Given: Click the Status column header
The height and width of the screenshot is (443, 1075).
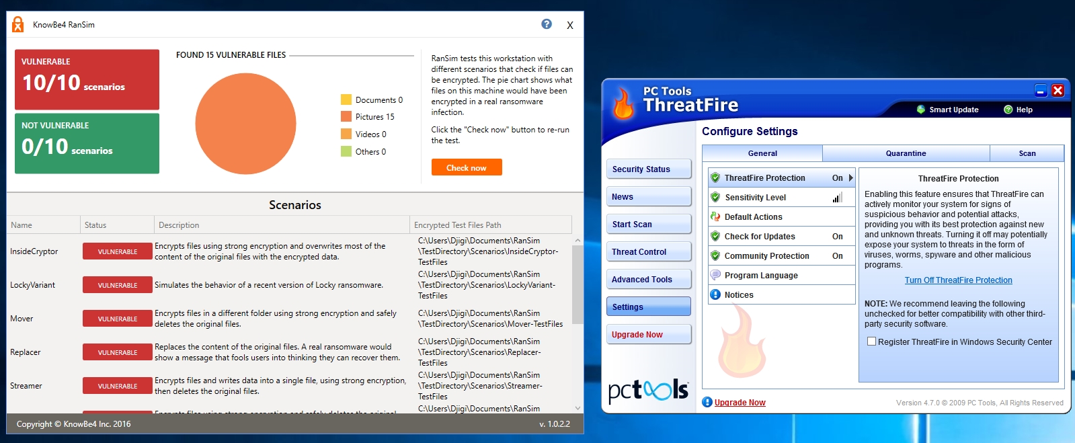Looking at the screenshot, I should [118, 225].
